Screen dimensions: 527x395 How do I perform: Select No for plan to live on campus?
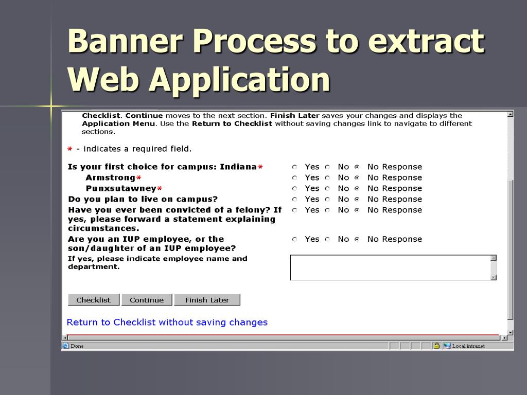(x=327, y=199)
